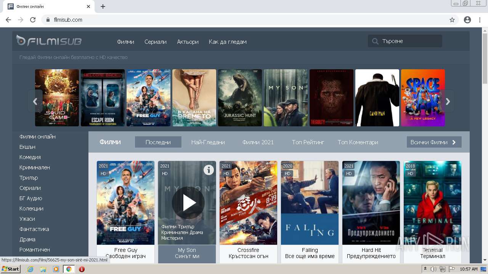488x274 pixels.
Task: Open Space Jam A New Legacy poster
Action: click(x=423, y=98)
